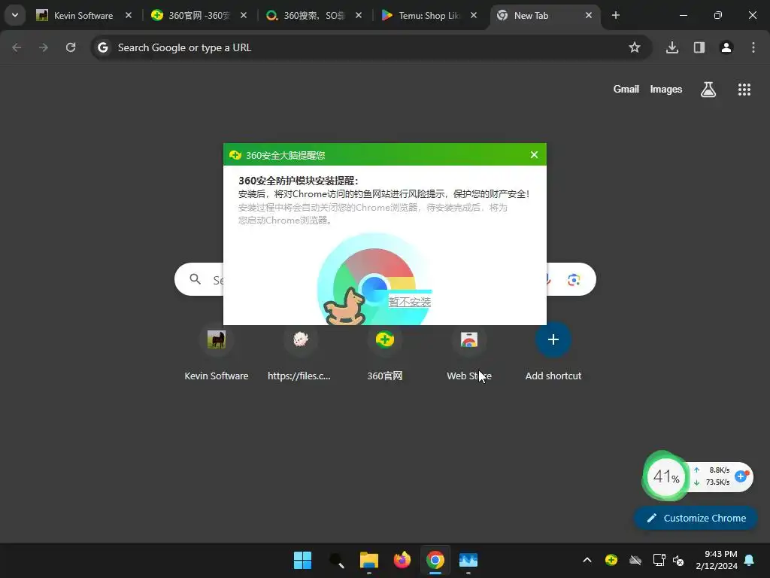Close the 360官网 tab
This screenshot has width=770, height=578.
coord(244,16)
